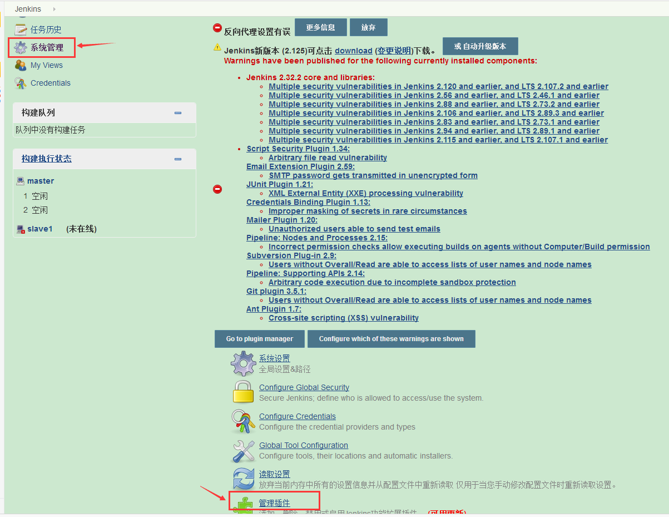Click the 更多信息 button
The image size is (669, 517).
tap(321, 27)
